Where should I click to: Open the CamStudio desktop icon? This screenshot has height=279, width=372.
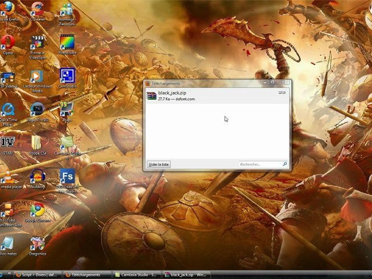point(67,78)
